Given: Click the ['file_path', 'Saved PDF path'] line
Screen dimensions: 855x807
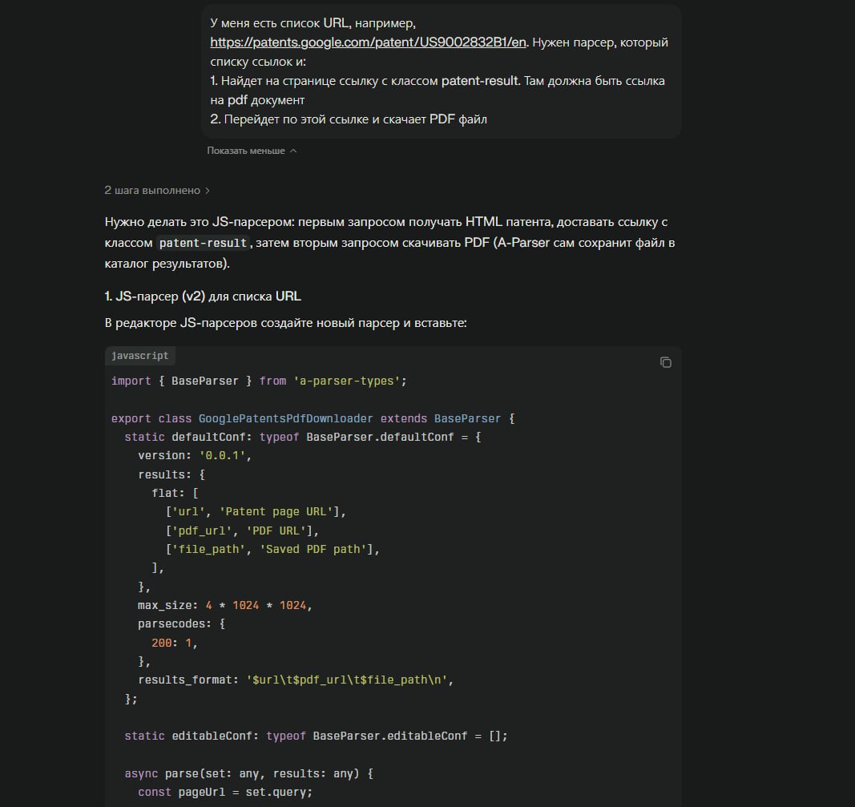Looking at the screenshot, I should [272, 549].
